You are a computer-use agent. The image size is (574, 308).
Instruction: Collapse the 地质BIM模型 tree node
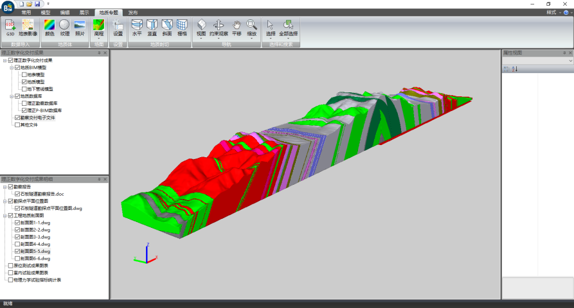[12, 67]
